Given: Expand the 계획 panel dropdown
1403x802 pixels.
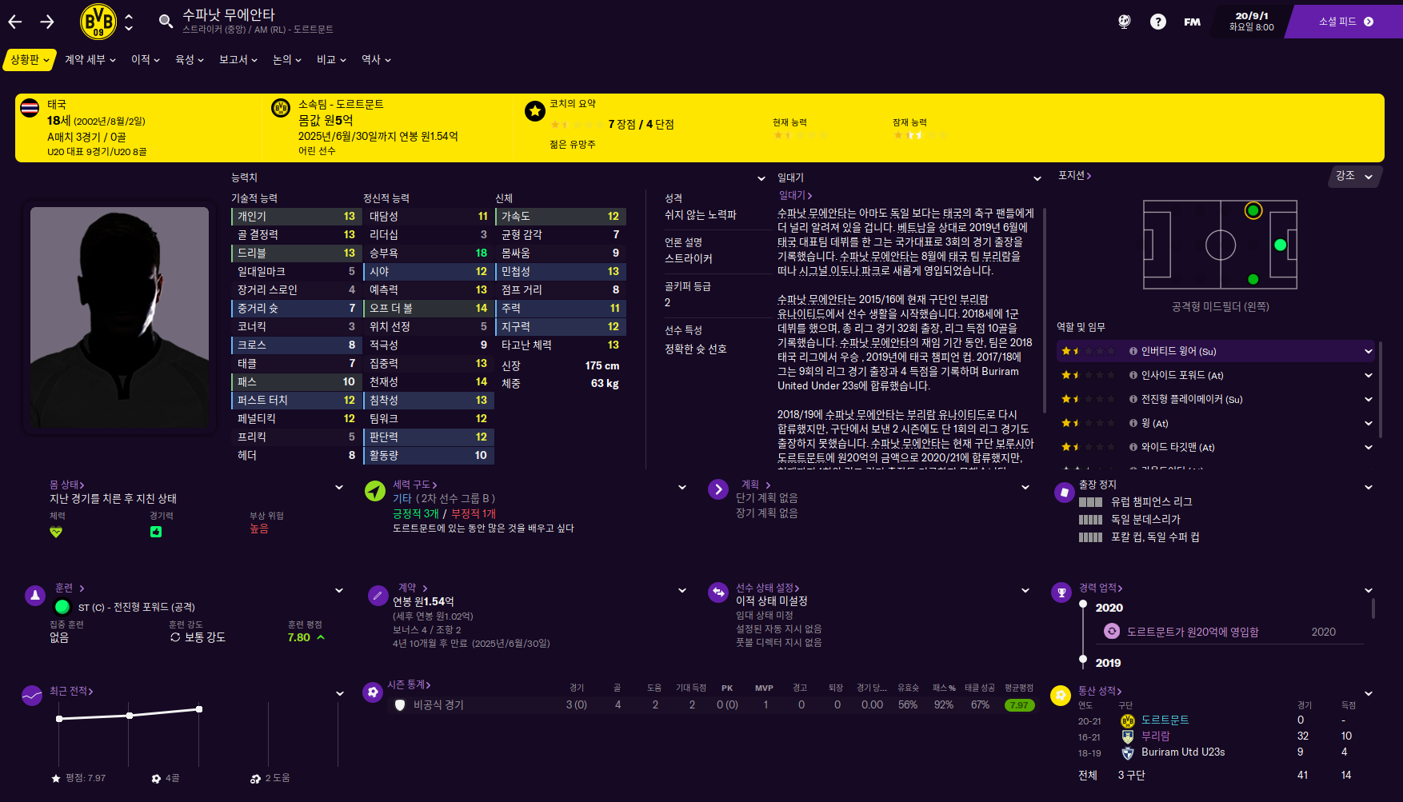Looking at the screenshot, I should (x=1025, y=487).
